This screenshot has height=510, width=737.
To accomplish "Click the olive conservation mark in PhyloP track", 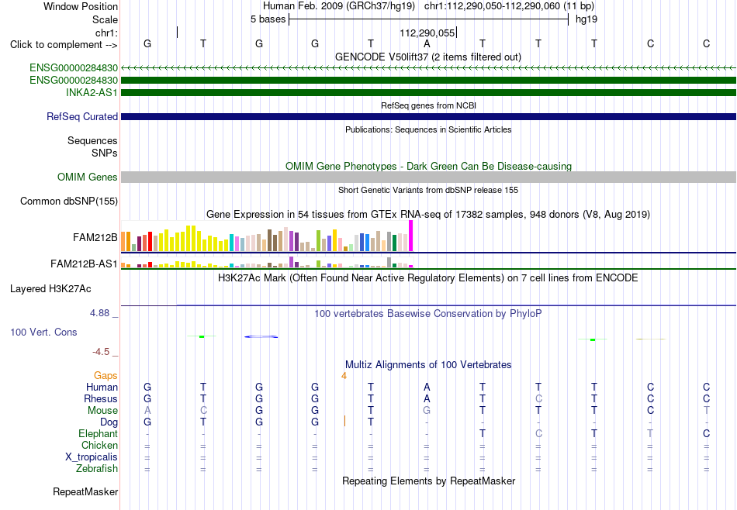I will 651,339.
